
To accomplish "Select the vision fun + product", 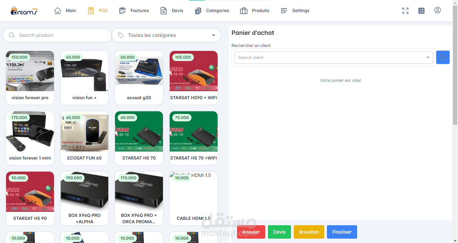I will coord(84,78).
